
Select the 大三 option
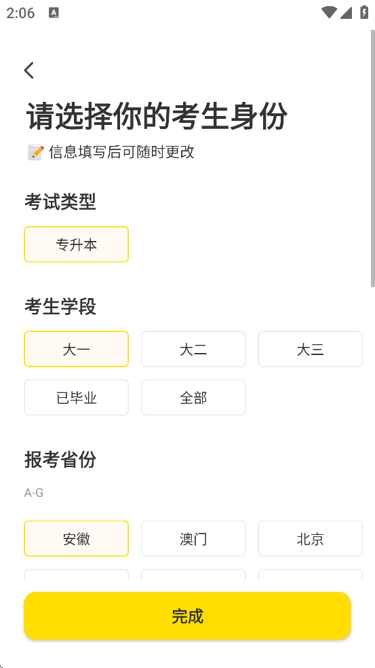coord(311,349)
